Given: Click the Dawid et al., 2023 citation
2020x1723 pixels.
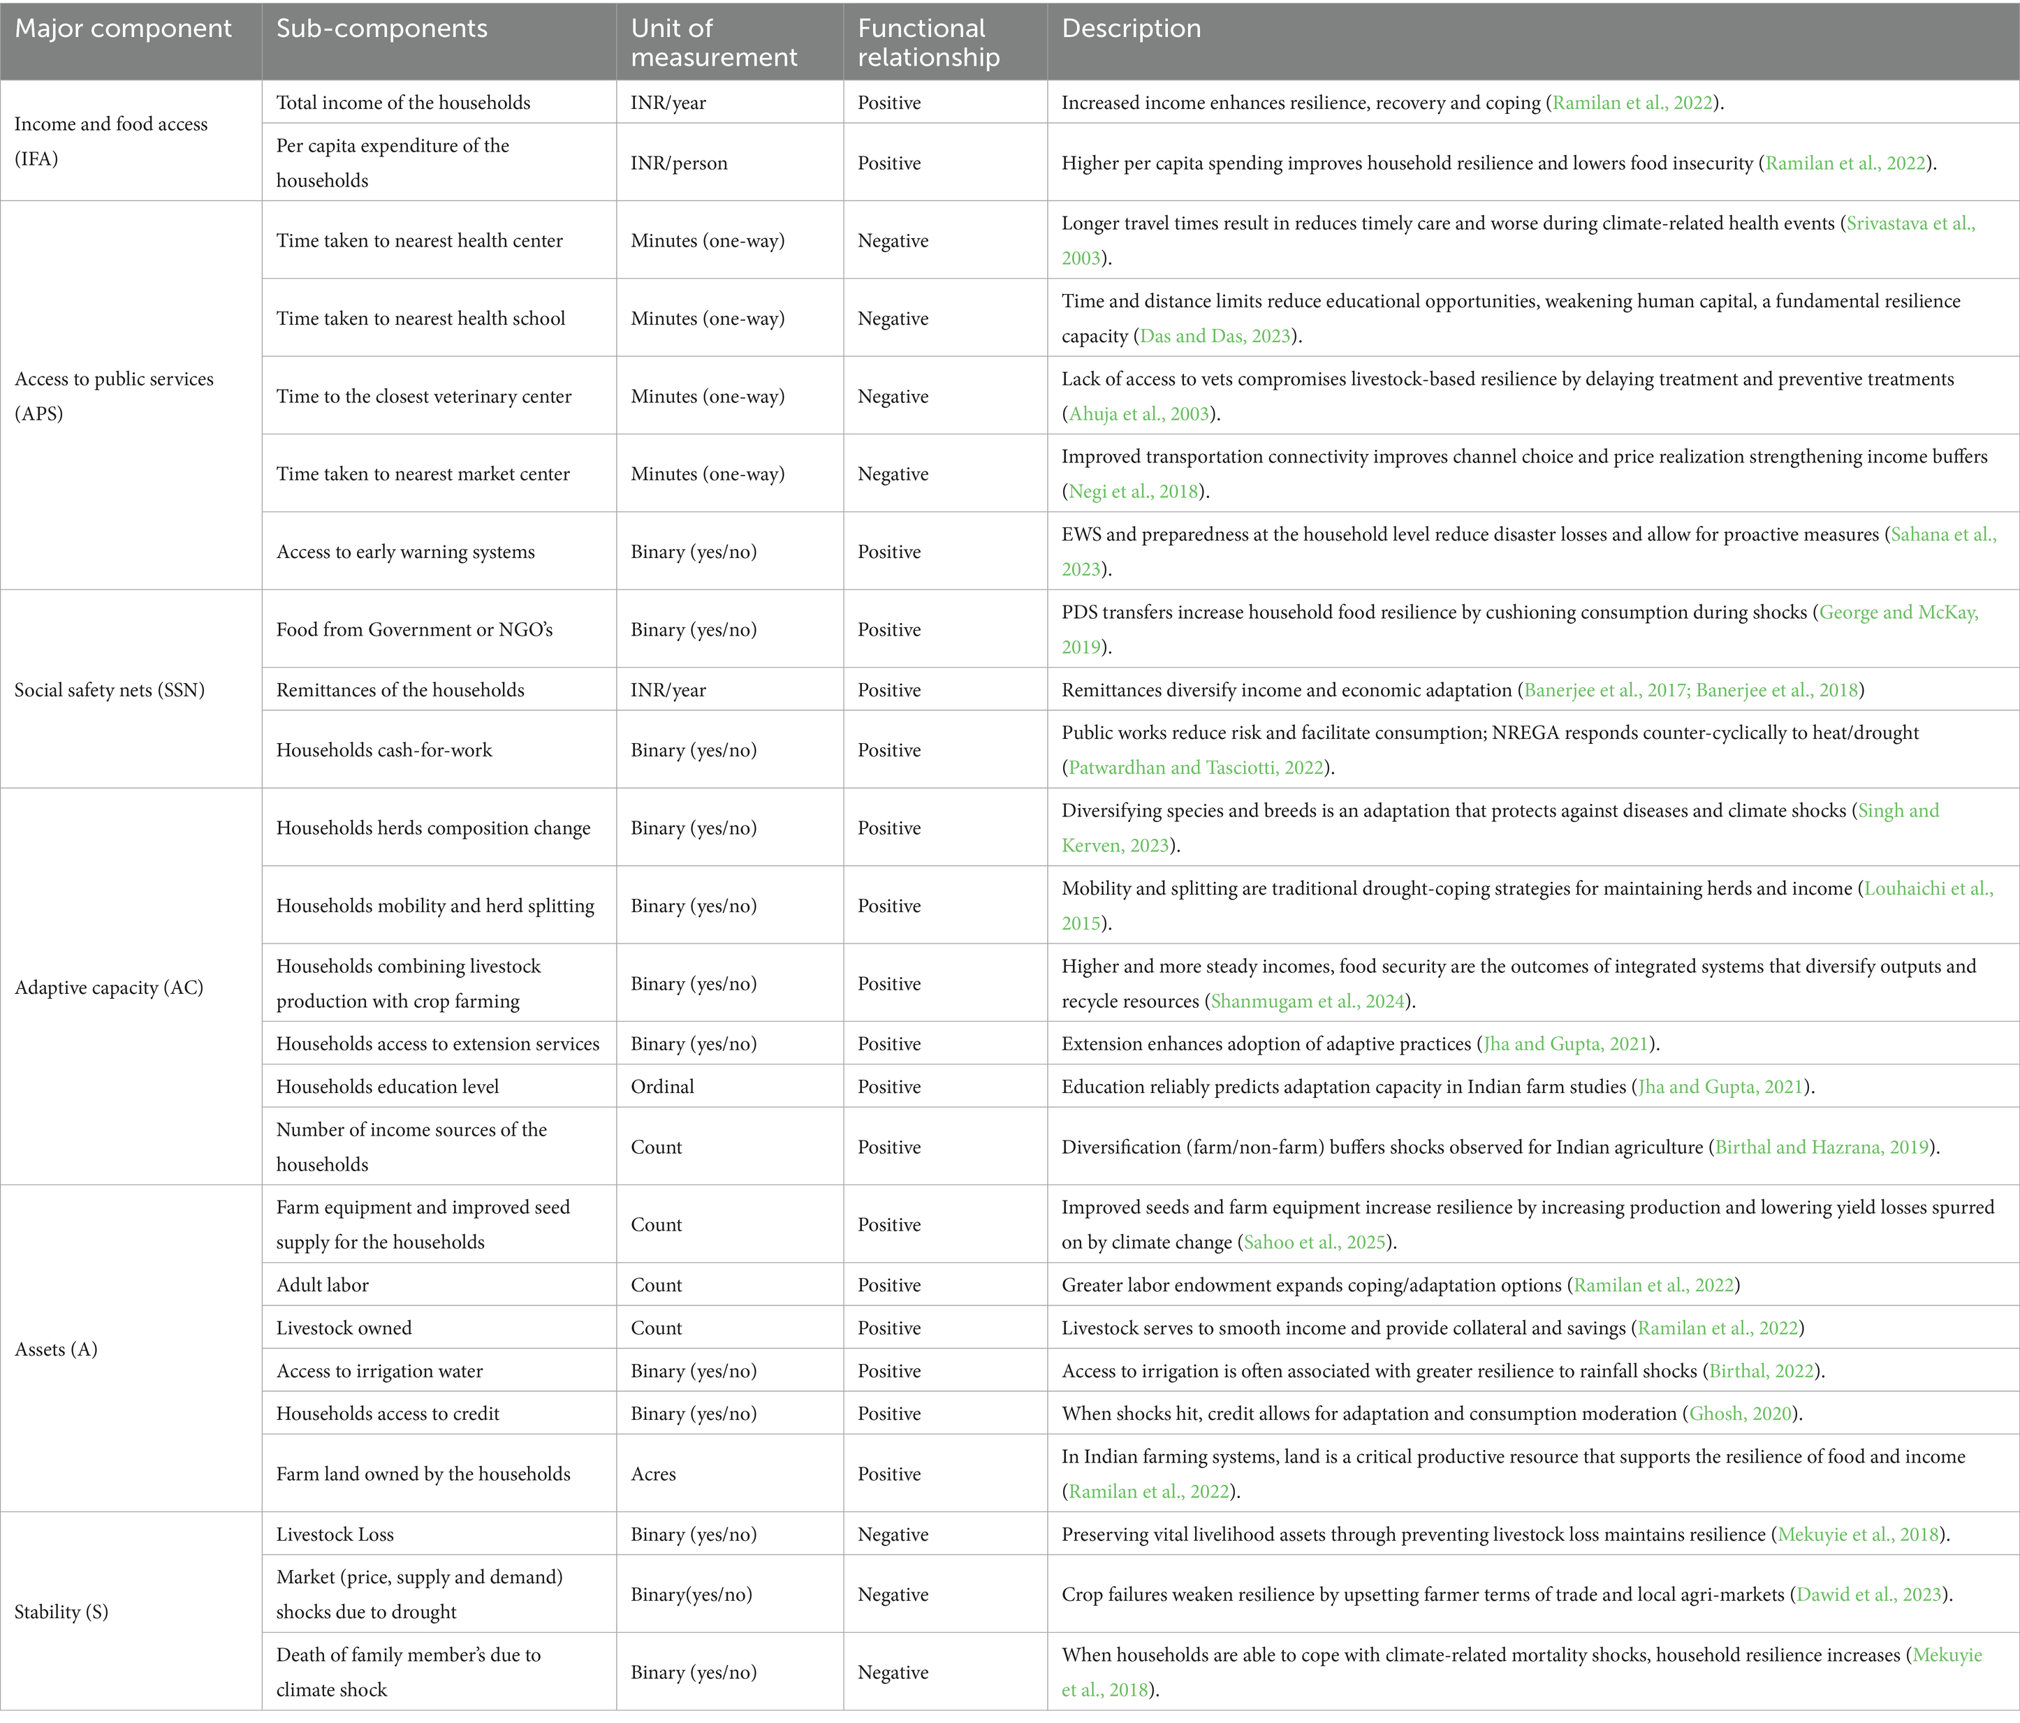Looking at the screenshot, I should [x=1869, y=1595].
